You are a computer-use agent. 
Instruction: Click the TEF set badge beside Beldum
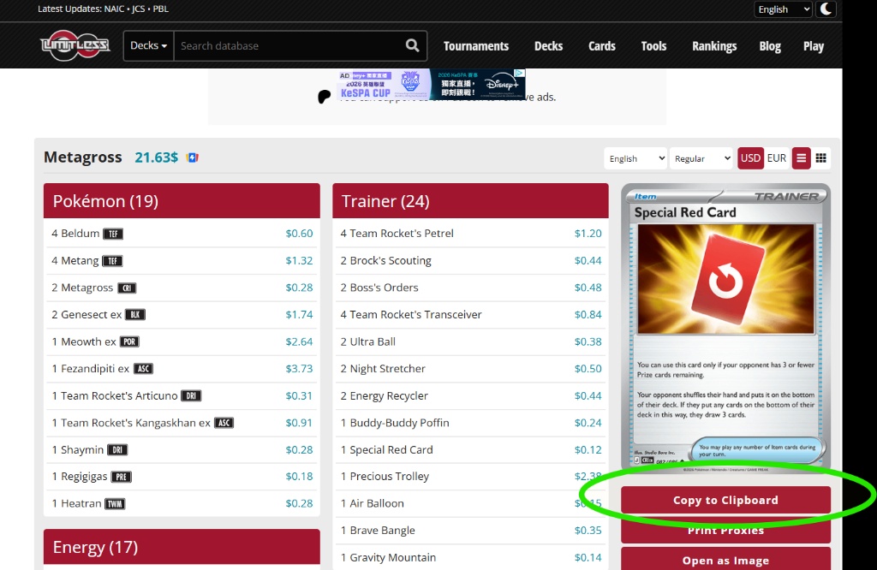(x=113, y=234)
